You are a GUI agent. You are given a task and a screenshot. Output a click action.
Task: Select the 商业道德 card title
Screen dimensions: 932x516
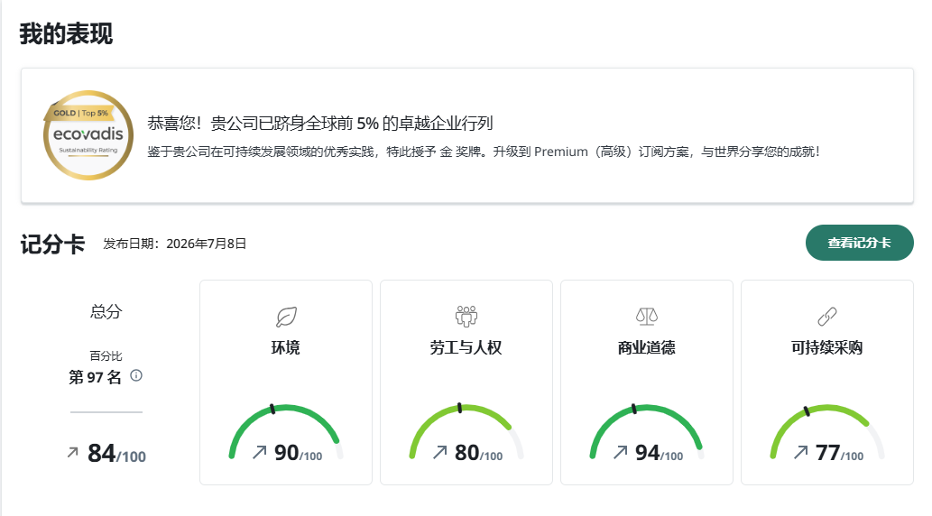point(647,348)
